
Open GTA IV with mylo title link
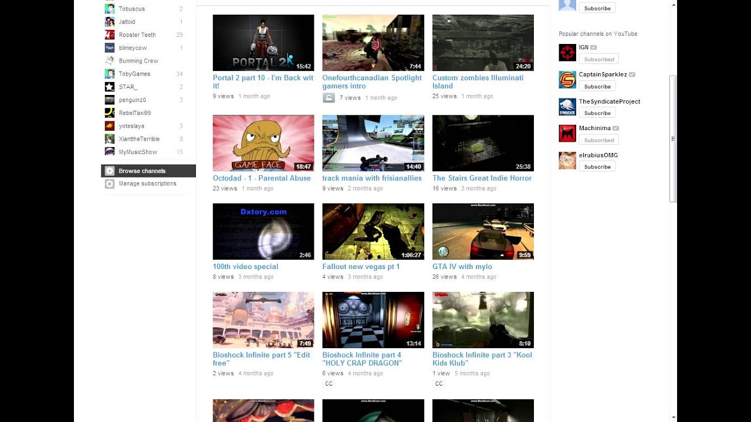pos(462,267)
